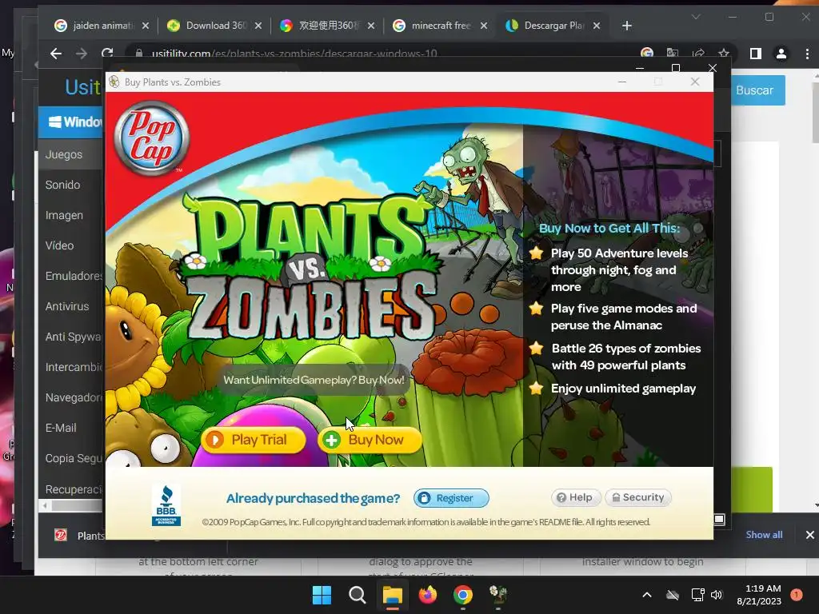819x614 pixels.
Task: Open Firefox from the taskbar
Action: [428, 595]
